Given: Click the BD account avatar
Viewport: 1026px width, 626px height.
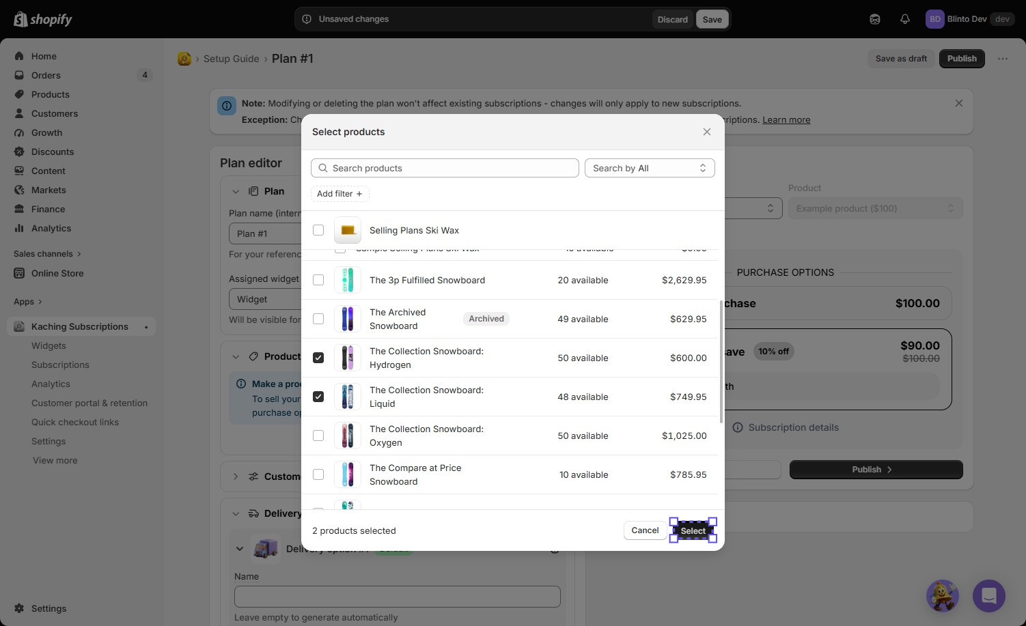Looking at the screenshot, I should coord(934,19).
